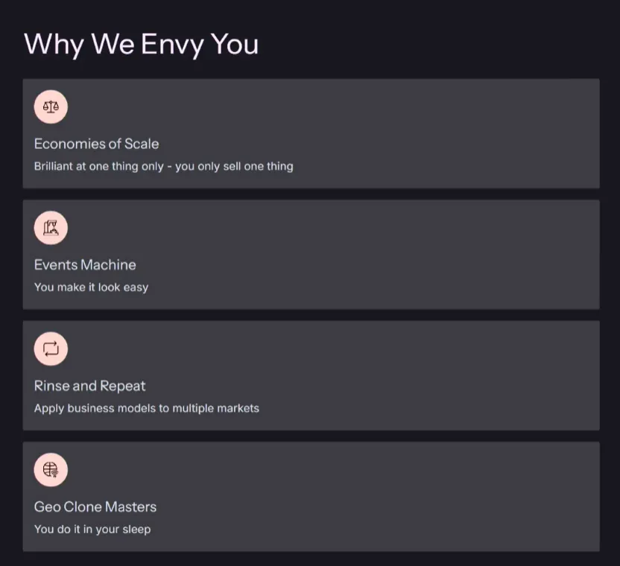Open the Economies of Scale title

tap(96, 144)
